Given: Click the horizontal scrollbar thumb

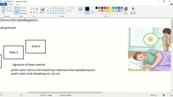Looking at the screenshot, I should click(65, 92).
